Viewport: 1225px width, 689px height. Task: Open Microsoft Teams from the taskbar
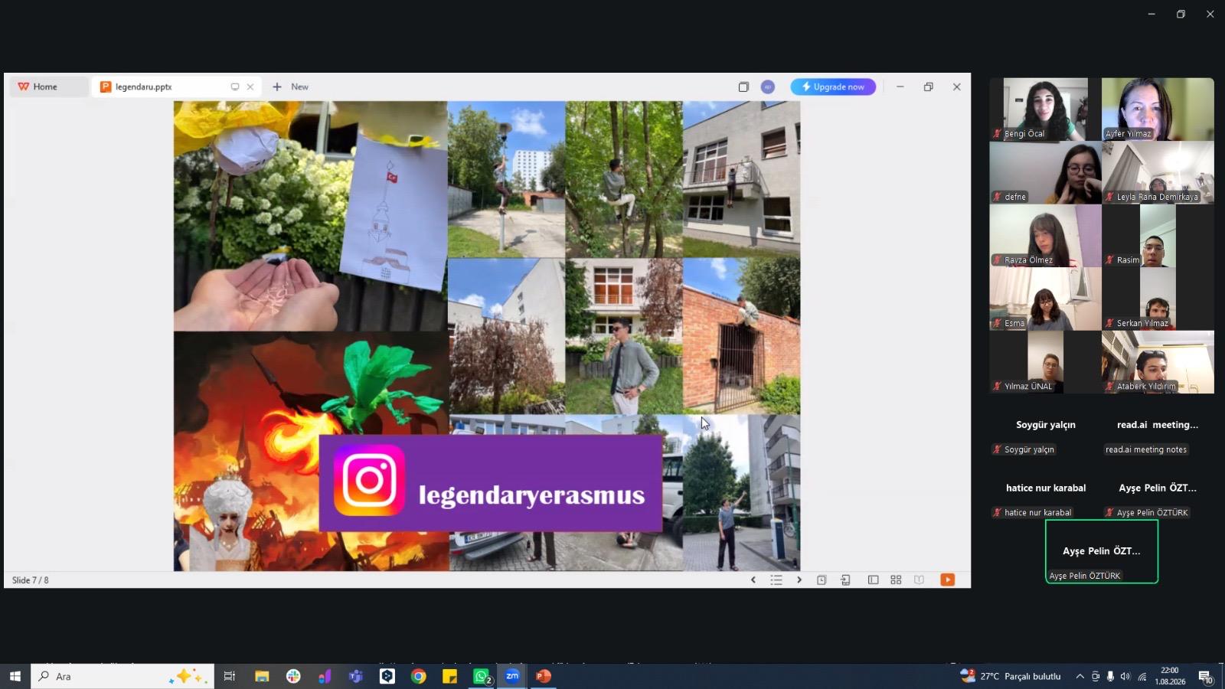coord(356,676)
